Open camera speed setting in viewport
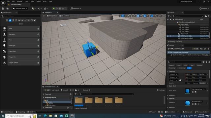The image size is (211, 118). [x=159, y=16]
